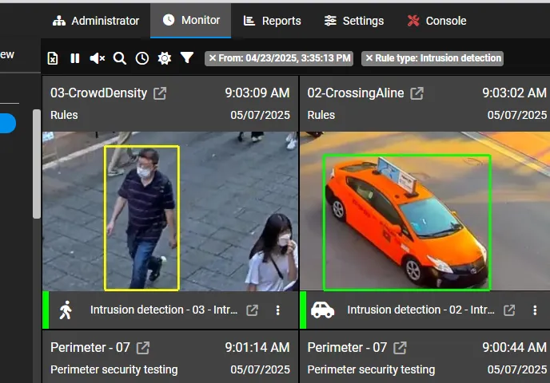Viewport: 550px width, 383px height.
Task: Open the Reports tab
Action: [272, 21]
